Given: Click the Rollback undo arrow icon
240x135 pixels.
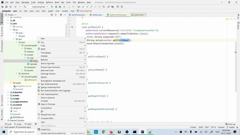Looking at the screenshot, I should tap(103, 7).
